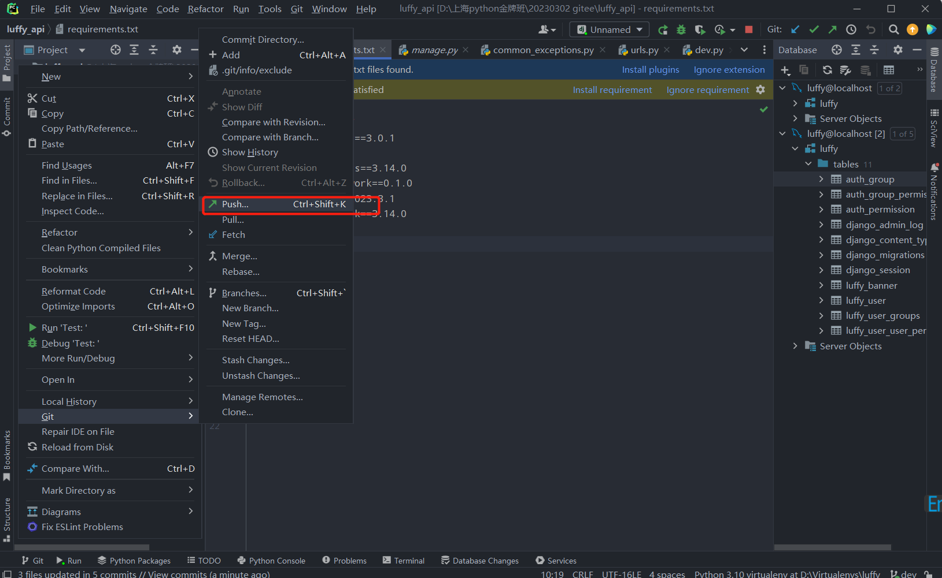This screenshot has height=578, width=942.
Task: Expand the django_session table node
Action: pos(821,270)
